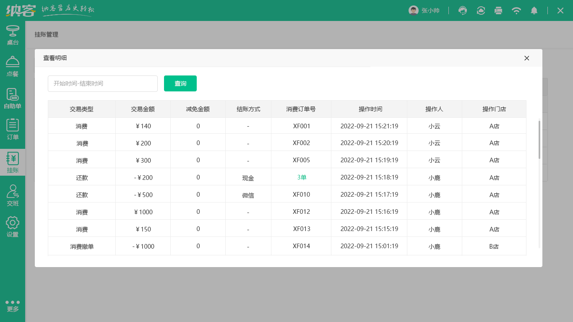Close the 查看明细 detail dialog
This screenshot has width=573, height=322.
(526, 58)
